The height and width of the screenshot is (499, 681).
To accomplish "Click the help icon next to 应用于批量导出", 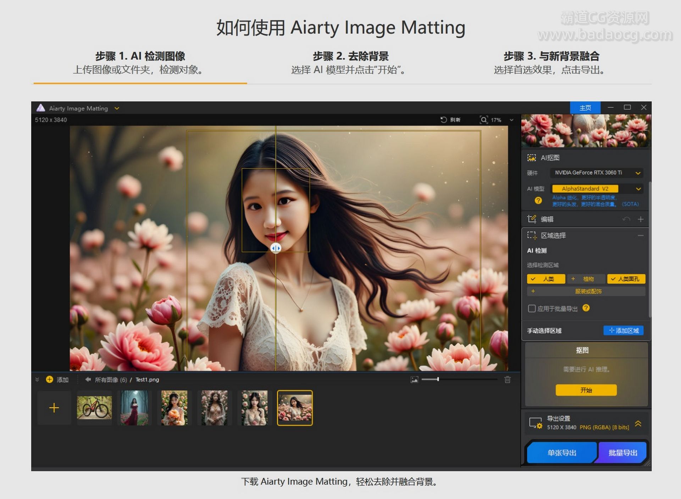I will [x=586, y=308].
